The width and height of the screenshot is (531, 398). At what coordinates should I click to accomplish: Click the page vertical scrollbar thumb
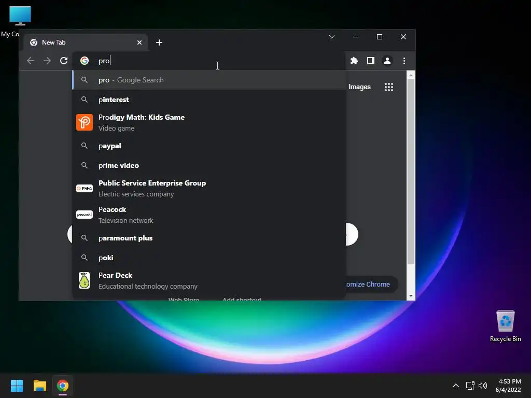(411, 172)
